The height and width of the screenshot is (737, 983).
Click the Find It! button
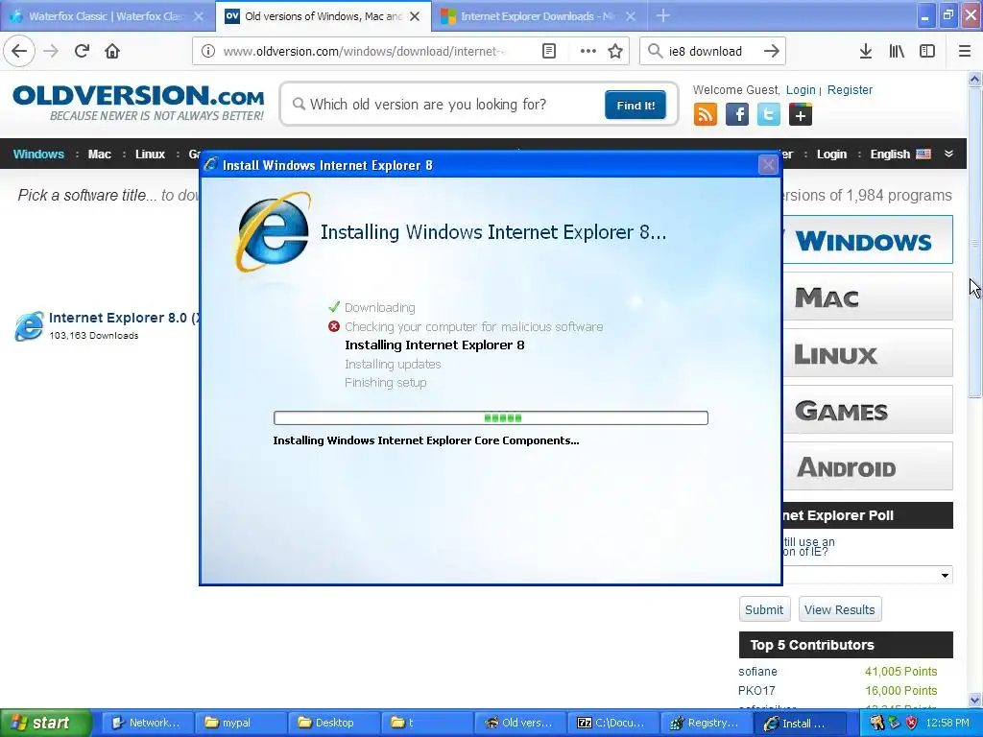click(x=635, y=105)
